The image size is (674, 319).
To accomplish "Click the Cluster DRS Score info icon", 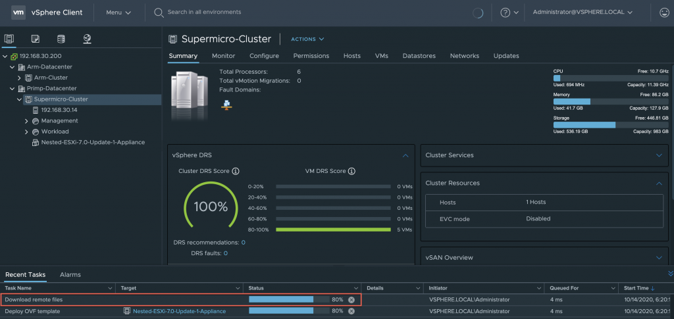I will [235, 171].
